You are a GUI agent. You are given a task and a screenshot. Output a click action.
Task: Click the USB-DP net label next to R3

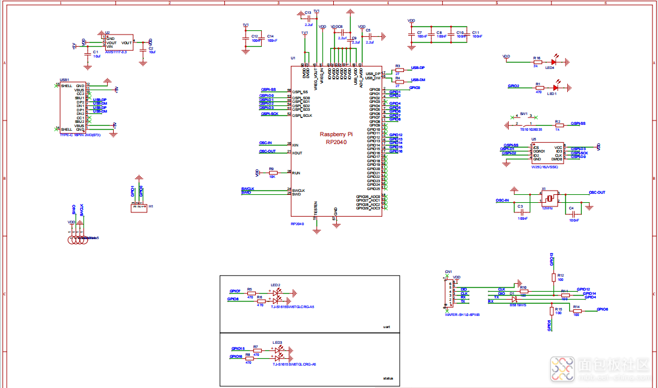pos(418,68)
